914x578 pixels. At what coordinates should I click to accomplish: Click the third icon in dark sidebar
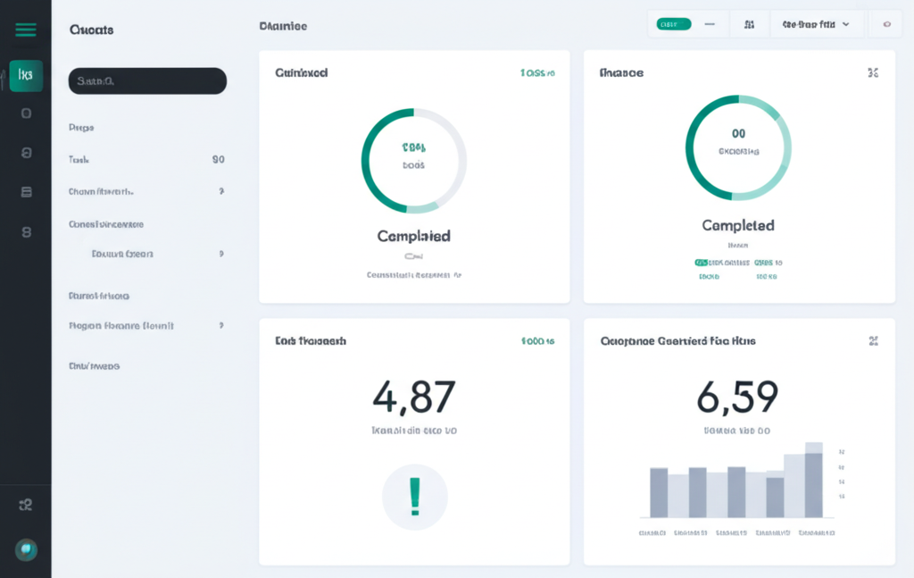tap(26, 153)
